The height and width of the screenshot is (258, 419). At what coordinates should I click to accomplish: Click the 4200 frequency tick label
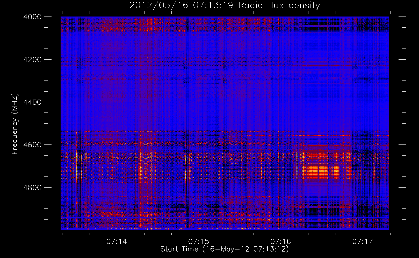point(32,60)
